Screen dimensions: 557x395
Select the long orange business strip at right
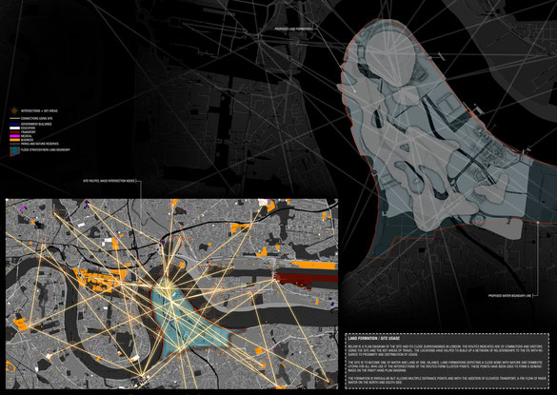coord(313,265)
